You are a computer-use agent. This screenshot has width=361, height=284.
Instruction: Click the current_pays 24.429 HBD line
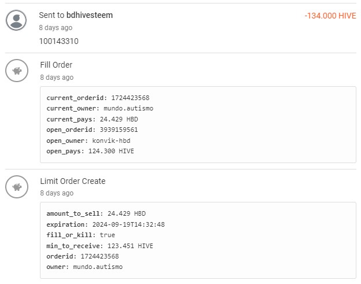point(92,119)
